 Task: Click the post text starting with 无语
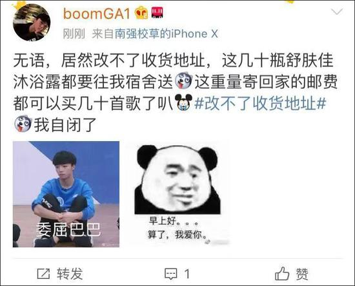coord(176,93)
